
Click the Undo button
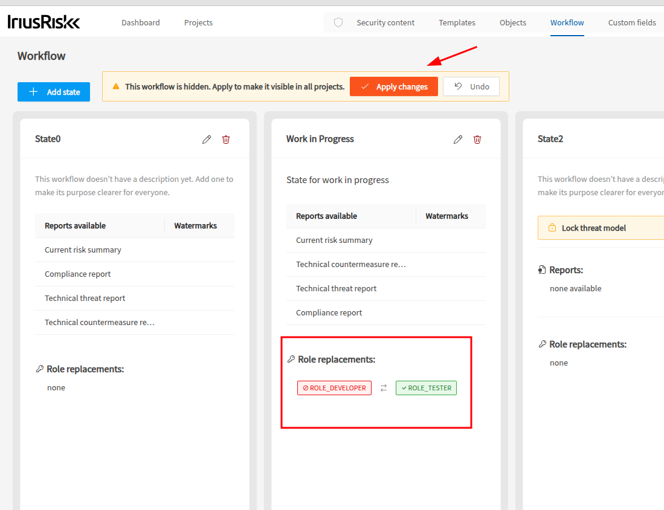471,86
